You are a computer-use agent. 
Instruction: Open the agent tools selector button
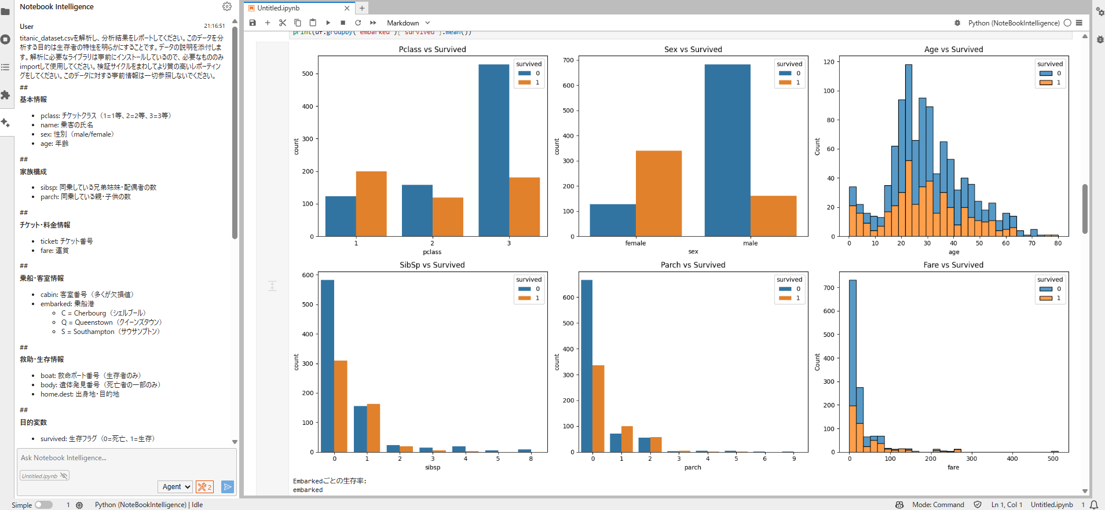click(204, 487)
